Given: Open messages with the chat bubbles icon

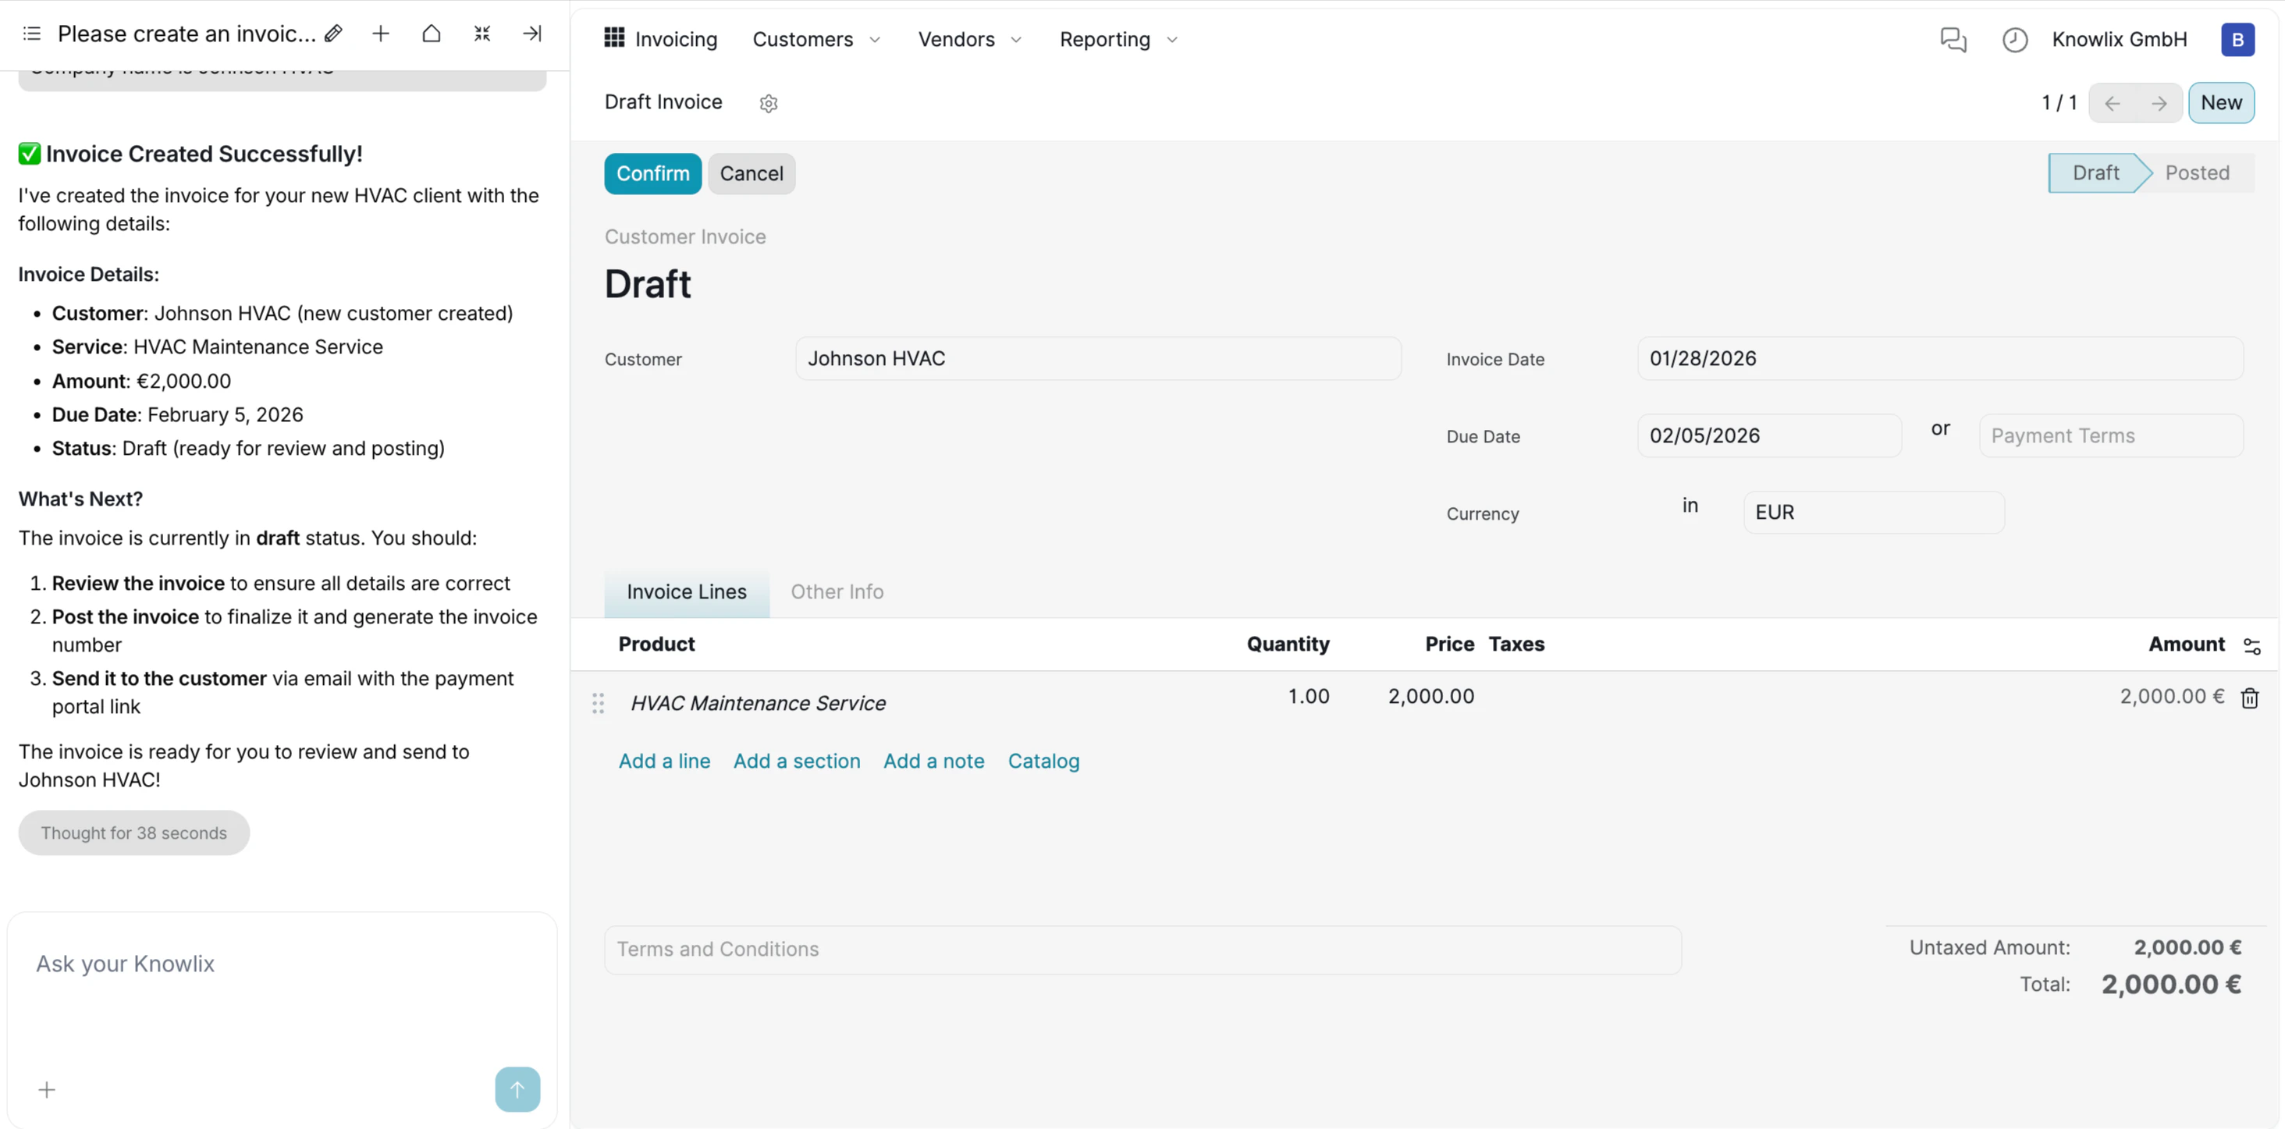Looking at the screenshot, I should click(x=1953, y=40).
